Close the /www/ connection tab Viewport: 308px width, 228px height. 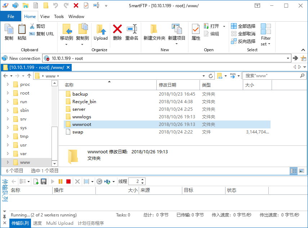click(68, 67)
